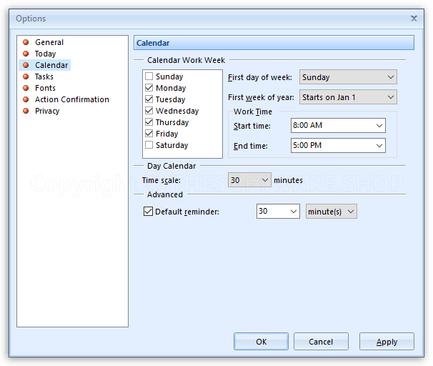Click the red bullet icon beside Today
433x366 pixels.
26,54
